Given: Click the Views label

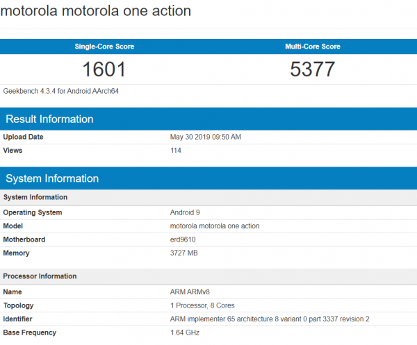Looking at the screenshot, I should (13, 151).
